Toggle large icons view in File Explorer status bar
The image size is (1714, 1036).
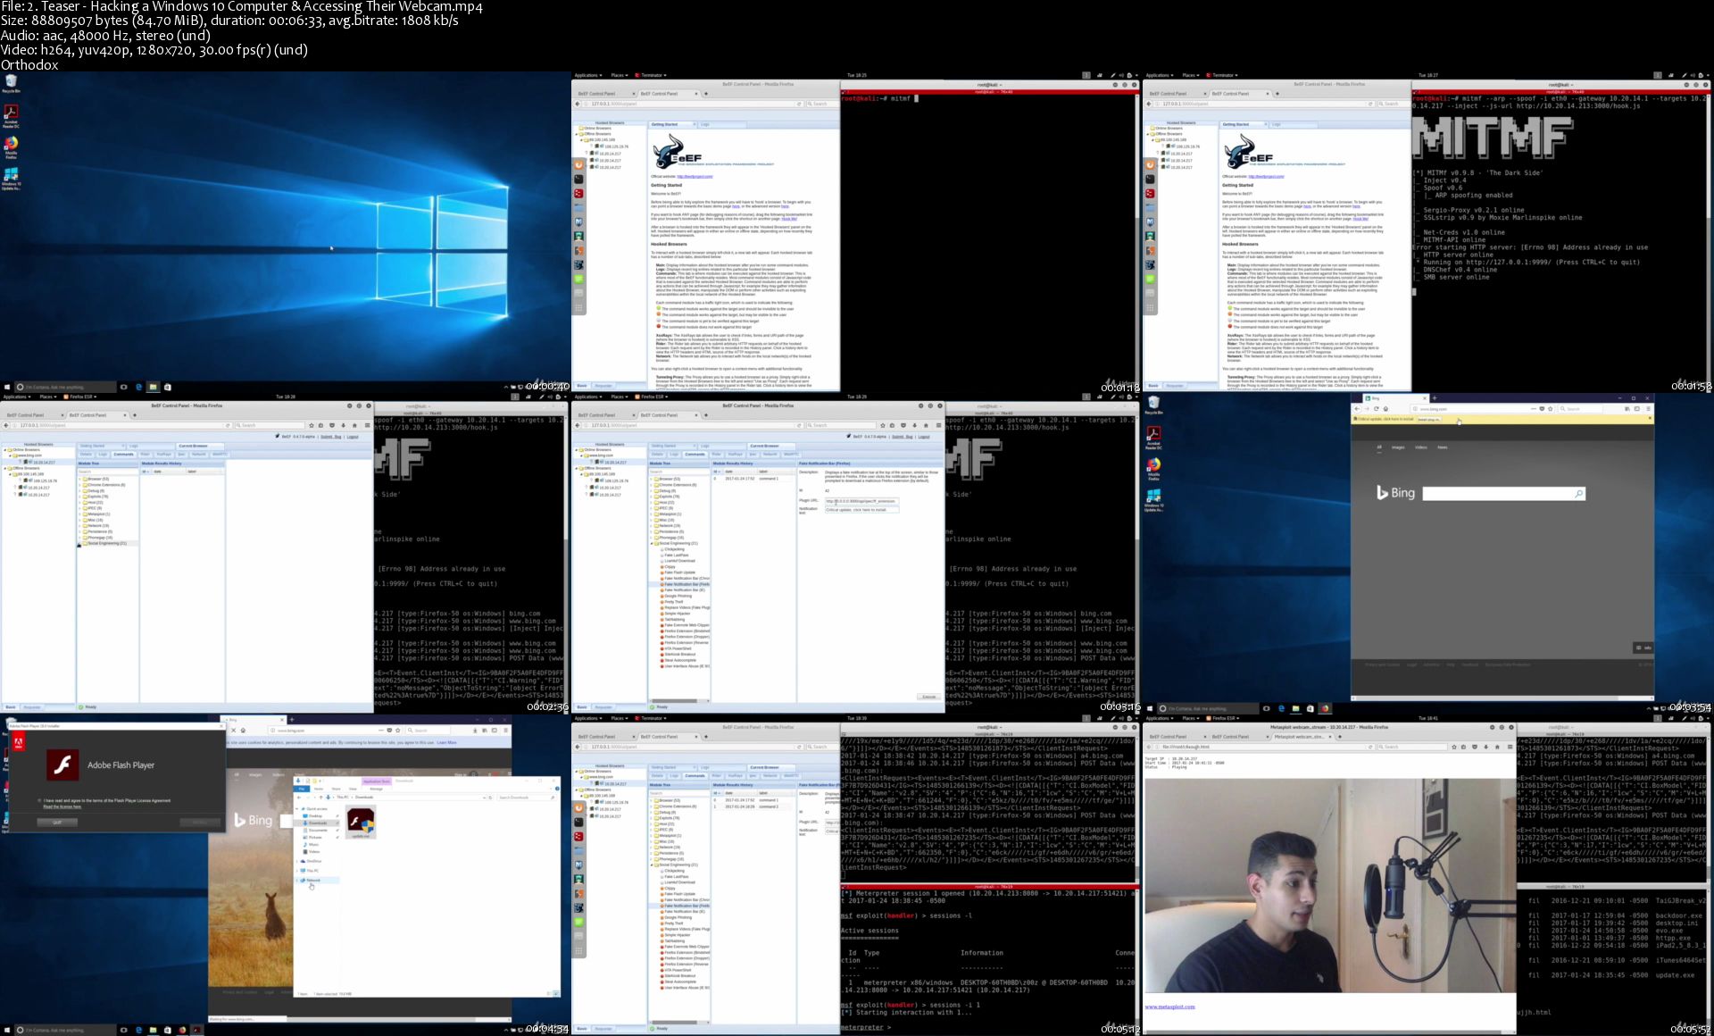click(x=556, y=994)
